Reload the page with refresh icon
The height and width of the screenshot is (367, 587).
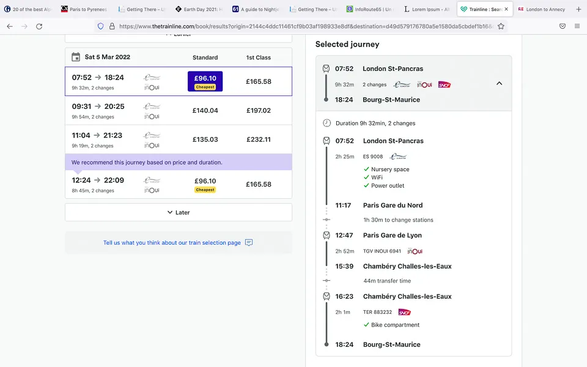tap(39, 26)
